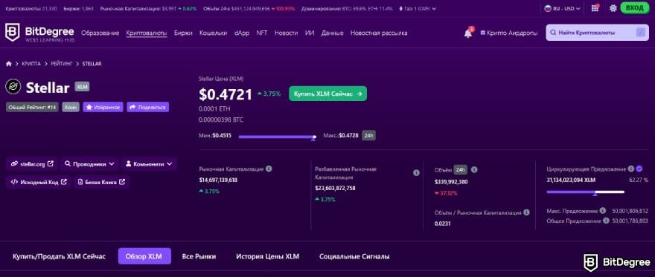Select the Обзор XLM tab
This screenshot has height=277, width=655.
(x=144, y=257)
